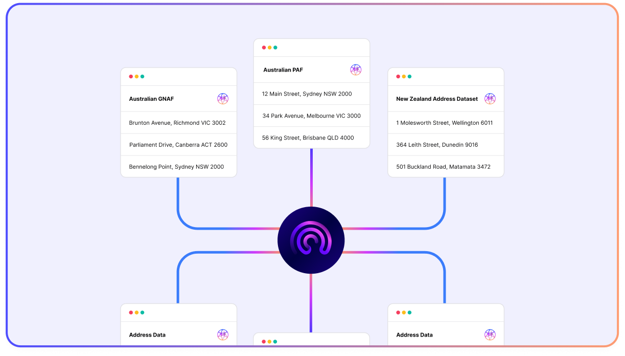Image resolution: width=625 pixels, height=356 pixels.
Task: Select 12 Main Street, Sydney NSW 2000 row
Action: coord(312,94)
